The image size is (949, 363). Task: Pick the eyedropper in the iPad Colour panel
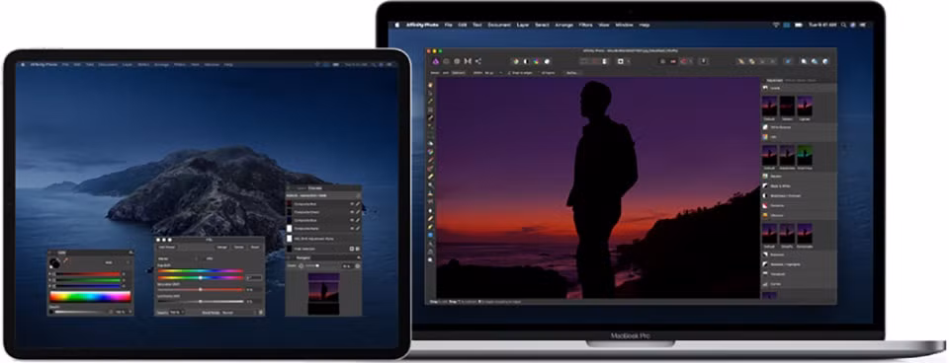[65, 261]
